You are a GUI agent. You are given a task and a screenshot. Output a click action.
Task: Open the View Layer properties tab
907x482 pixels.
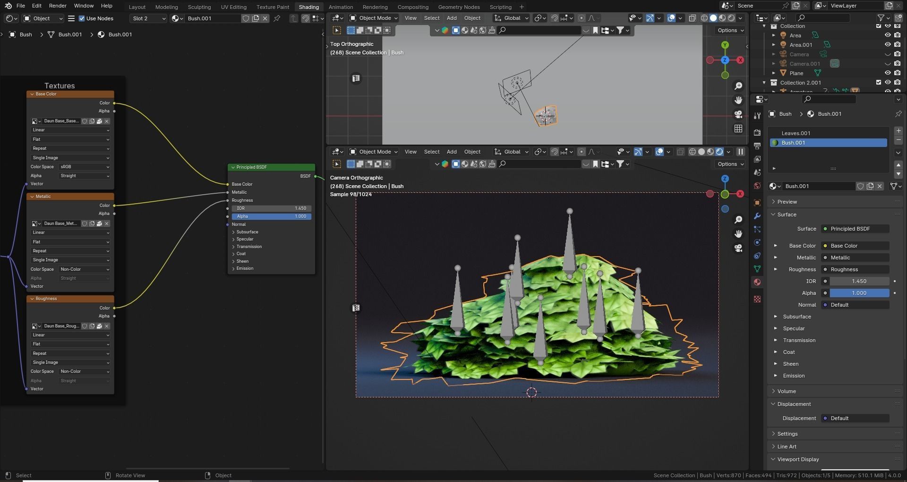click(x=757, y=159)
